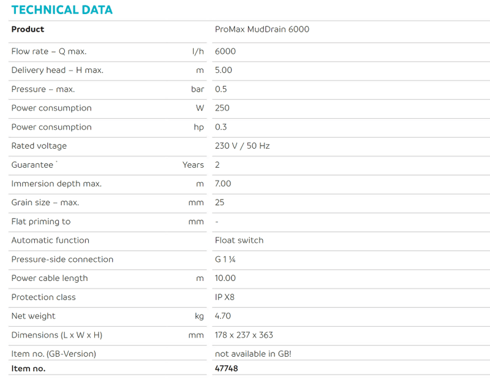Select the G 1 ¼ connection value
This screenshot has height=380, width=490.
tap(225, 259)
